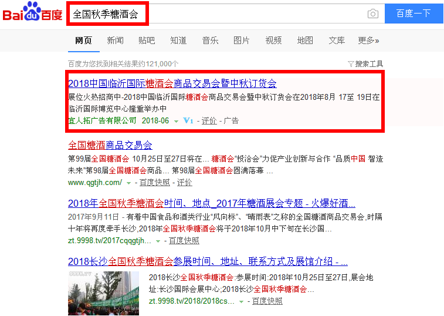Click the search tools filter icon
The height and width of the screenshot is (316, 444).
(350, 63)
